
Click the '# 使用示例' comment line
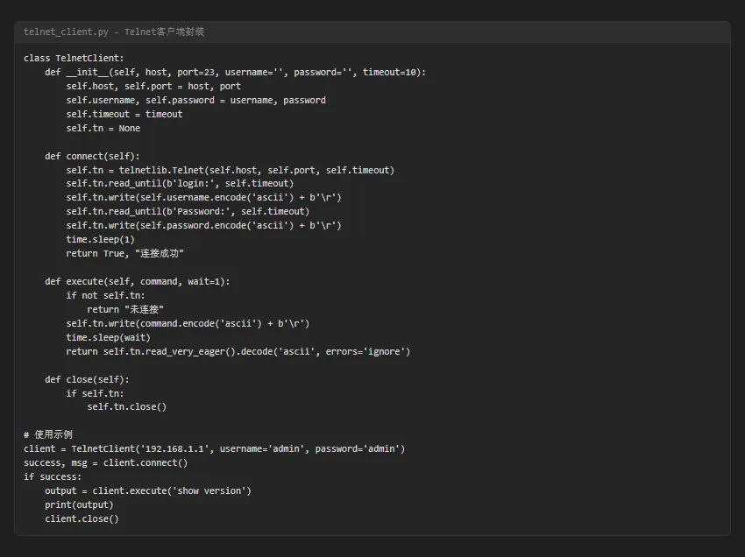coord(48,434)
